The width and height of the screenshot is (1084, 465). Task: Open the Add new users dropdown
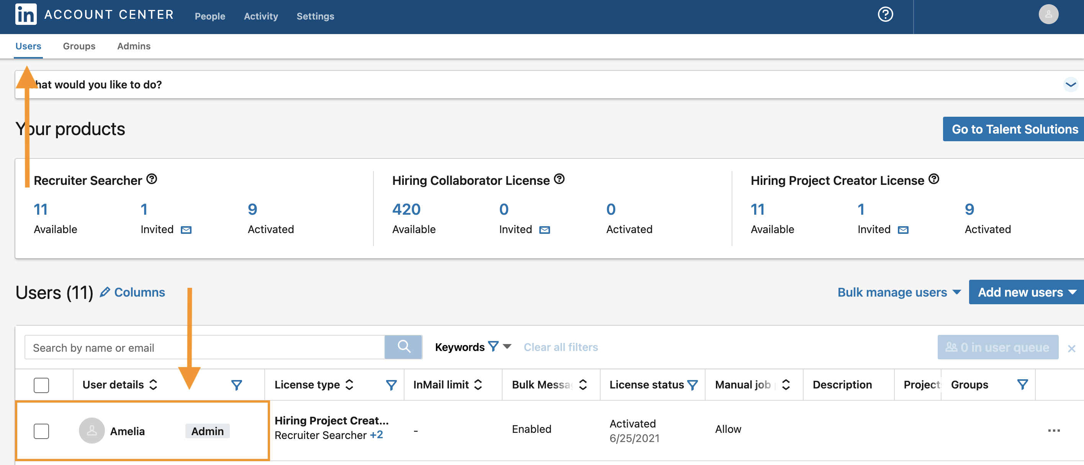coord(1026,292)
